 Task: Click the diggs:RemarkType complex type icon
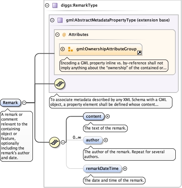point(55,6)
